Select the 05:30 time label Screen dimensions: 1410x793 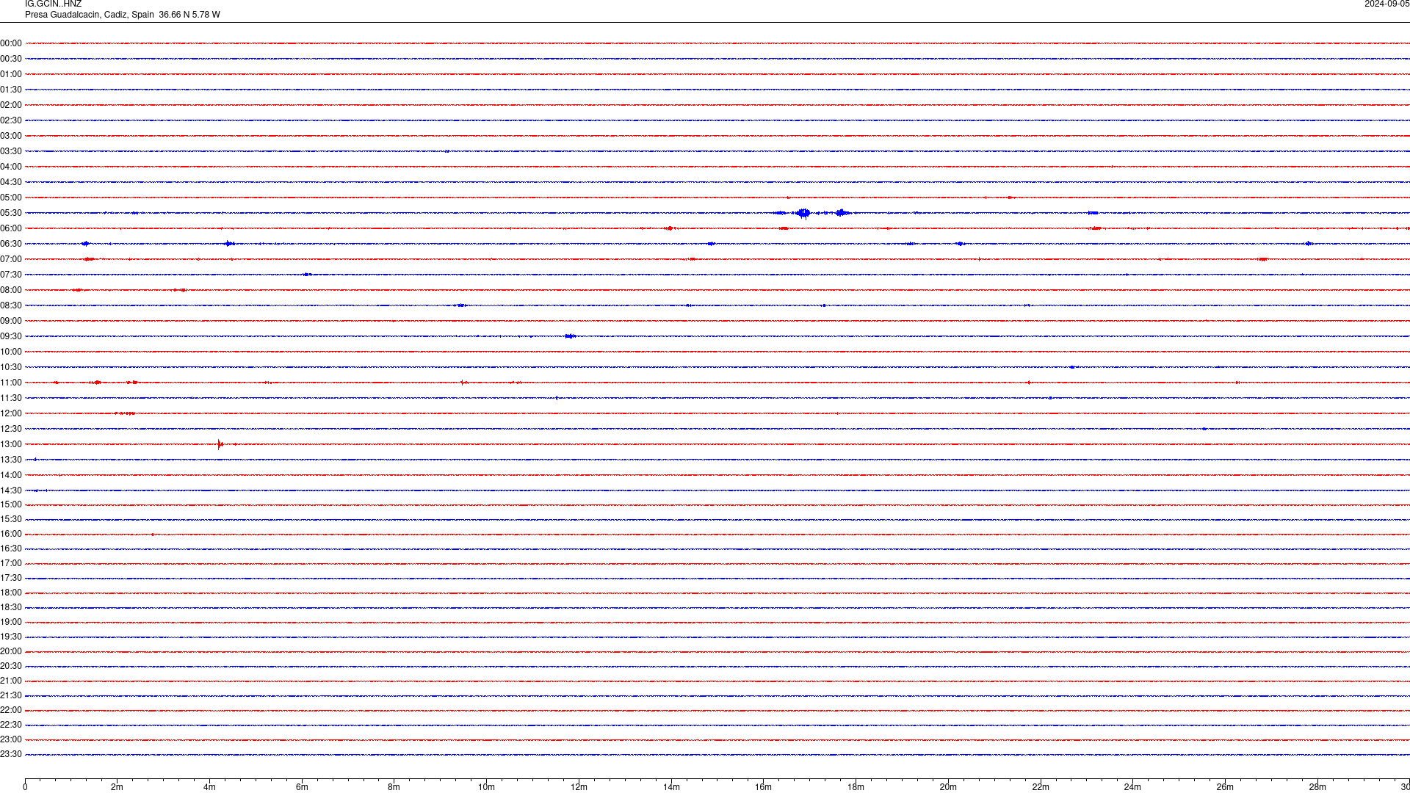[x=11, y=213]
